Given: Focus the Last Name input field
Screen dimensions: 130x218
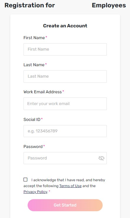Looking at the screenshot, I should (x=65, y=76).
